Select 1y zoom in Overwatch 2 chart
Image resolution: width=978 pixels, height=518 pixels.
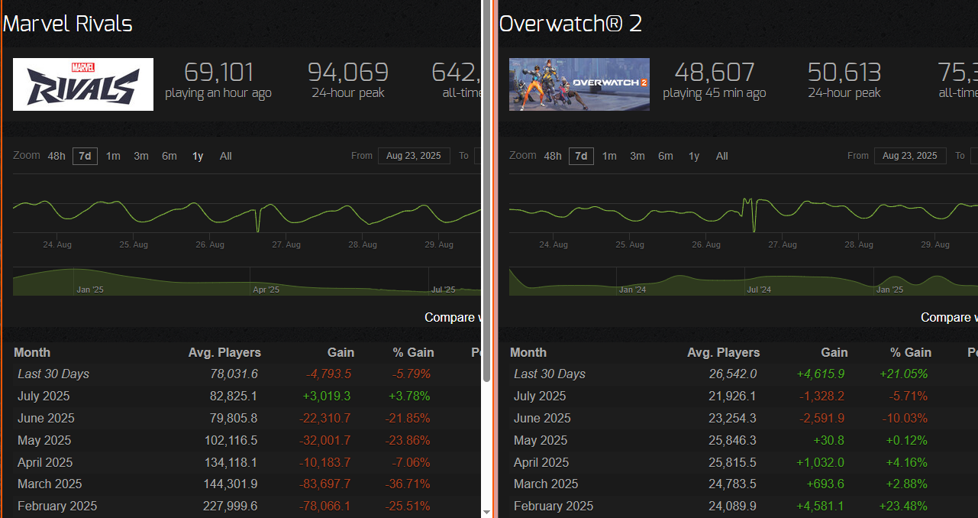[x=694, y=156]
